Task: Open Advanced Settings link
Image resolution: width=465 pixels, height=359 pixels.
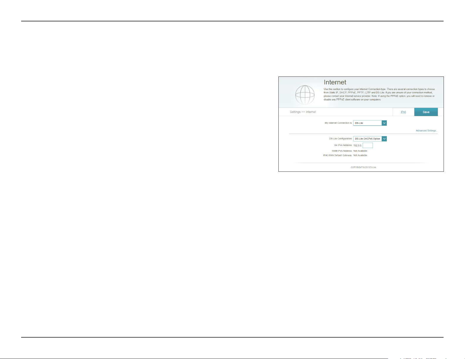Action: [x=427, y=131]
